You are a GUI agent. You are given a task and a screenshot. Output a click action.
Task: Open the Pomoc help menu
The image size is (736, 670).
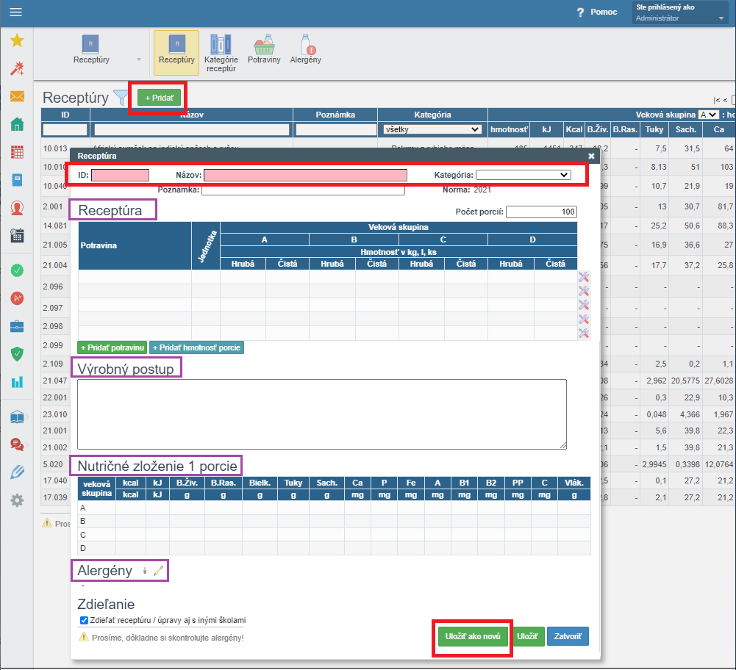(x=596, y=12)
